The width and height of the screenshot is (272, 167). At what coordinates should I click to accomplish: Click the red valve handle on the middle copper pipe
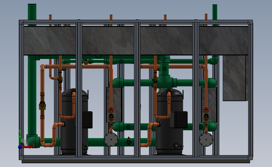click(x=111, y=110)
